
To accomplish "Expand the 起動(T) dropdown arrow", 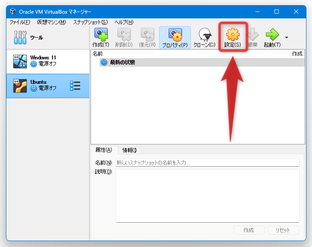I will point(286,38).
